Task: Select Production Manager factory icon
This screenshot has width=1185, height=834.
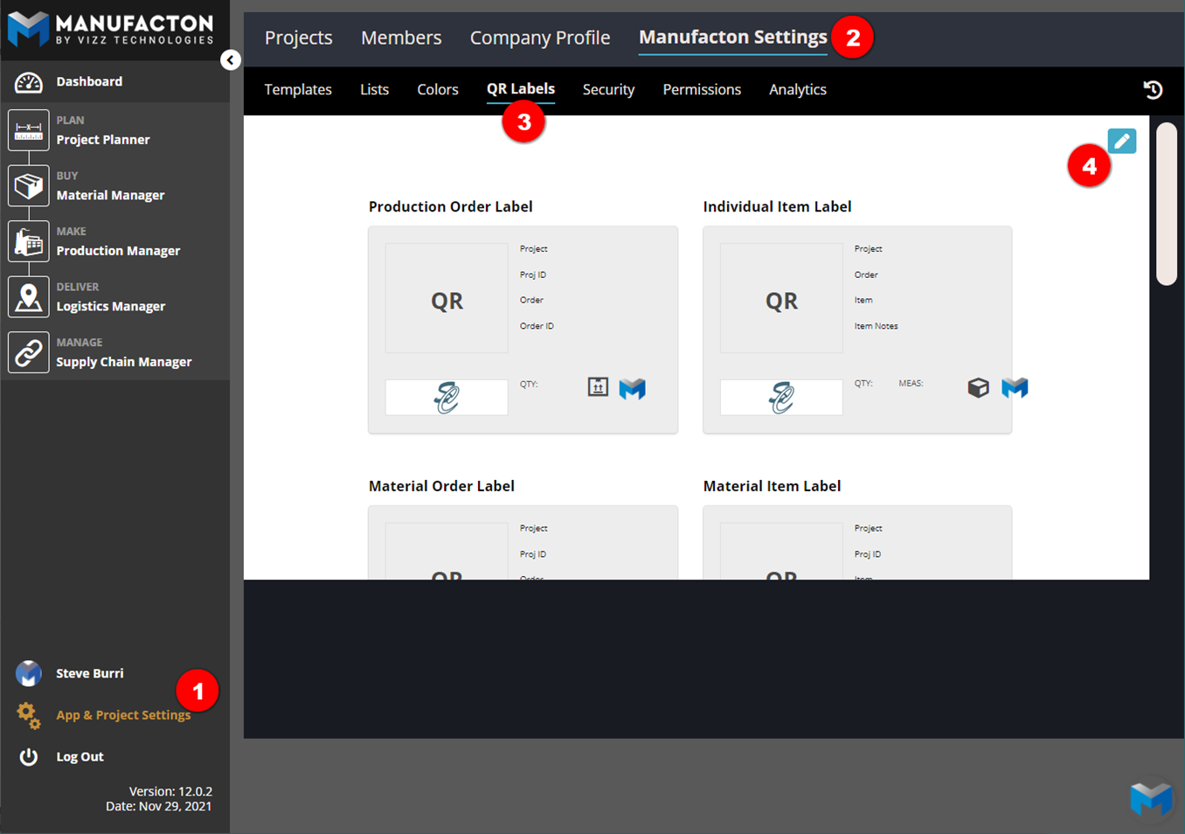Action: click(29, 241)
